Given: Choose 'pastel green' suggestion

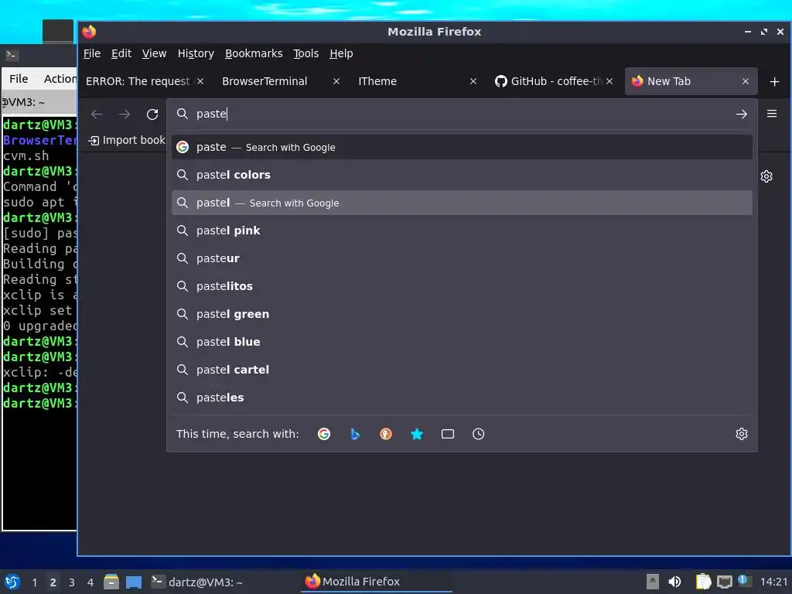Looking at the screenshot, I should [462, 314].
